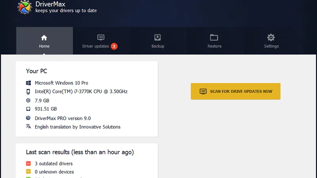Click the Last scan results heading

(80, 152)
